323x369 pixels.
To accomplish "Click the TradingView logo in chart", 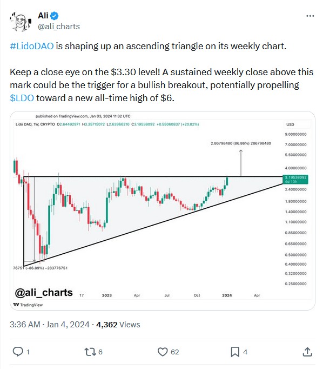I will pos(28,305).
